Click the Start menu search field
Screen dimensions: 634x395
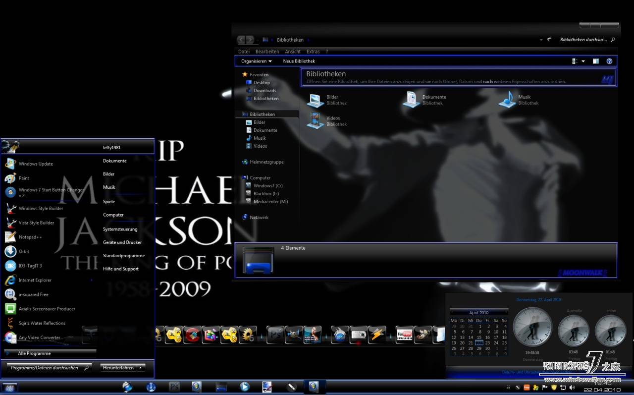click(50, 368)
